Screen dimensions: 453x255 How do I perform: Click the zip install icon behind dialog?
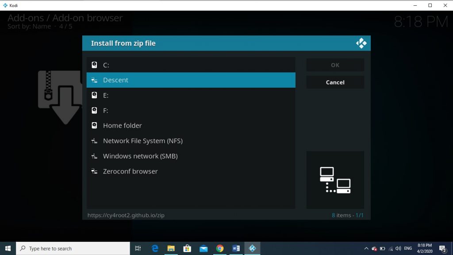point(60,97)
